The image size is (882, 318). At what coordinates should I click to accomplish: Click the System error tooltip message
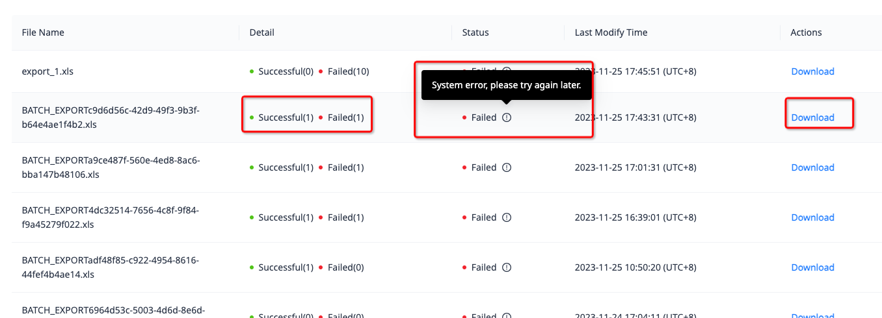pos(506,85)
